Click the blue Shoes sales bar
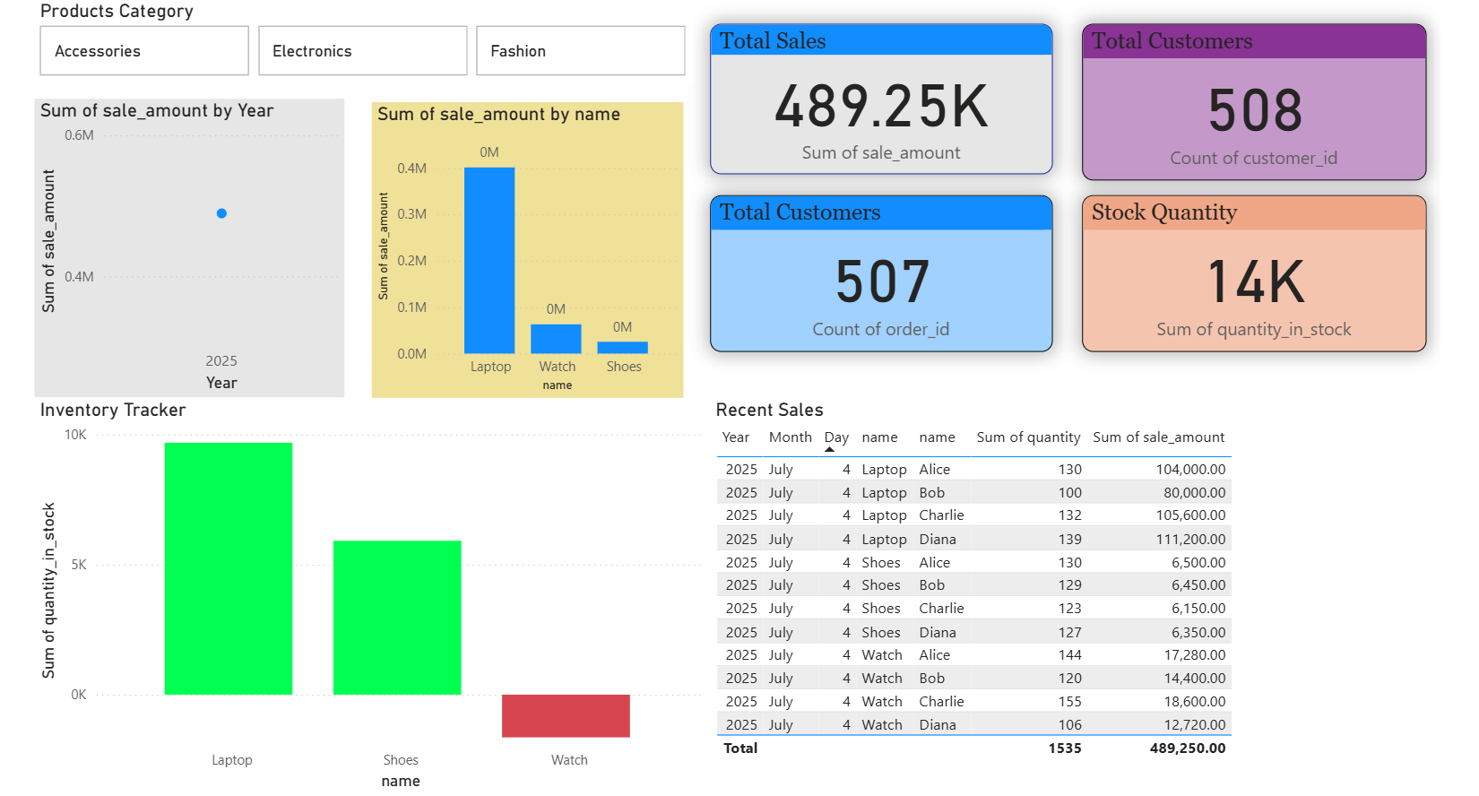The width and height of the screenshot is (1479, 796). pos(622,348)
